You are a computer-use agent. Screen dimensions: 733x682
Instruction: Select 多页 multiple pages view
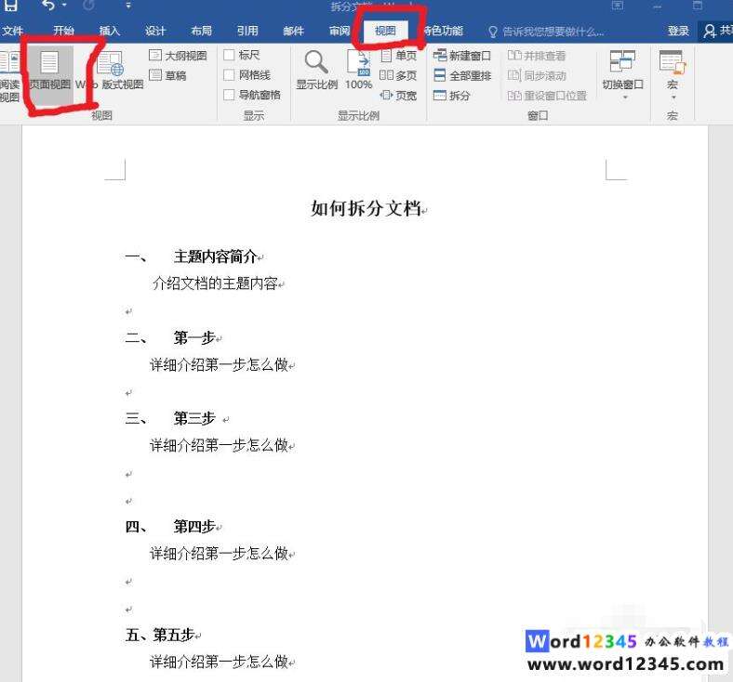[x=398, y=75]
